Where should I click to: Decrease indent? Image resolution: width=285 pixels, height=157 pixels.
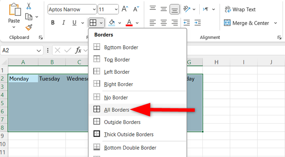(187, 23)
